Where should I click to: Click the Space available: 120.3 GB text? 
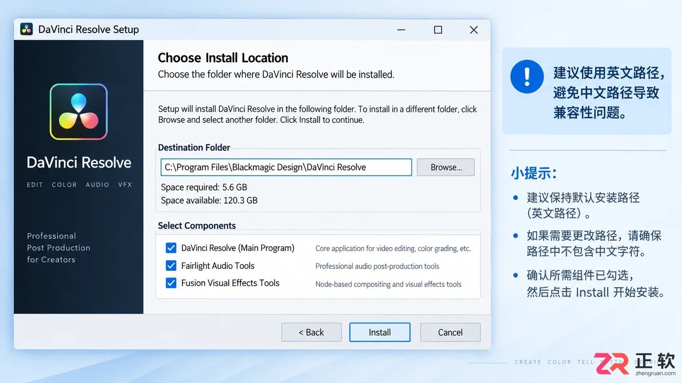coord(209,200)
